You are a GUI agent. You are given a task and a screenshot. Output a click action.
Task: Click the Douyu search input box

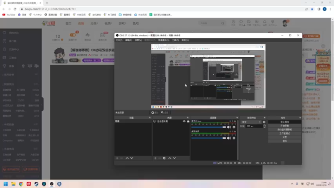(x=210, y=23)
